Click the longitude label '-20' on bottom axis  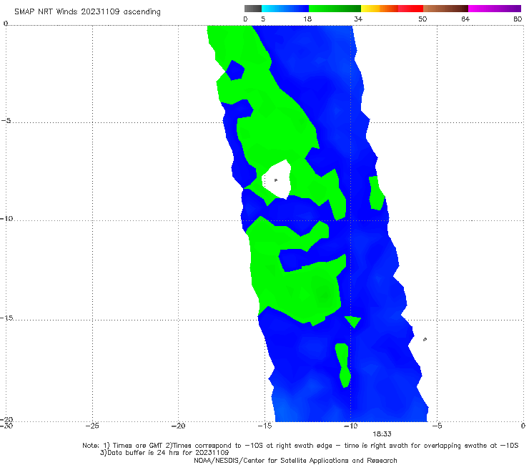coord(178,426)
